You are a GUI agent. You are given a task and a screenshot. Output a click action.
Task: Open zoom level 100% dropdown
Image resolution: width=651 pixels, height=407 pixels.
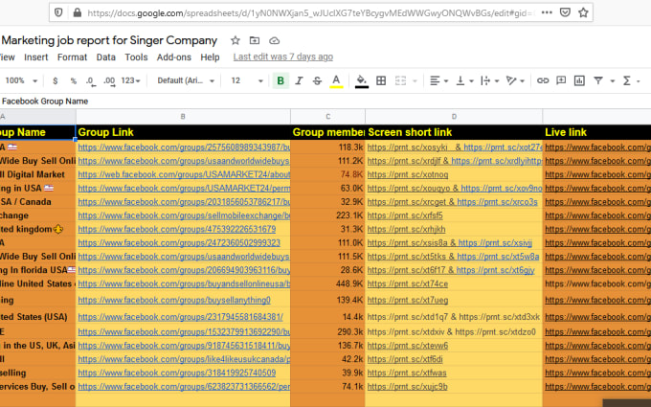click(21, 80)
